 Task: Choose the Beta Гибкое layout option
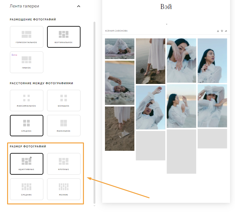pyautogui.click(x=27, y=62)
